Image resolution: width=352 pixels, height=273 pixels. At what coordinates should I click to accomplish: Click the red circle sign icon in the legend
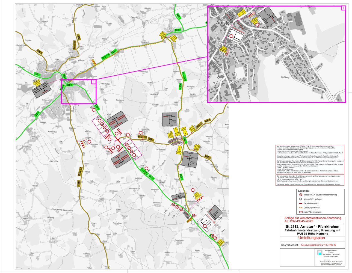pos(300,195)
